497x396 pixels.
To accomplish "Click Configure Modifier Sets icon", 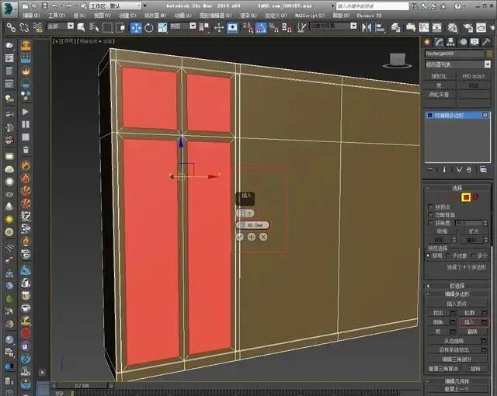I will click(x=483, y=170).
